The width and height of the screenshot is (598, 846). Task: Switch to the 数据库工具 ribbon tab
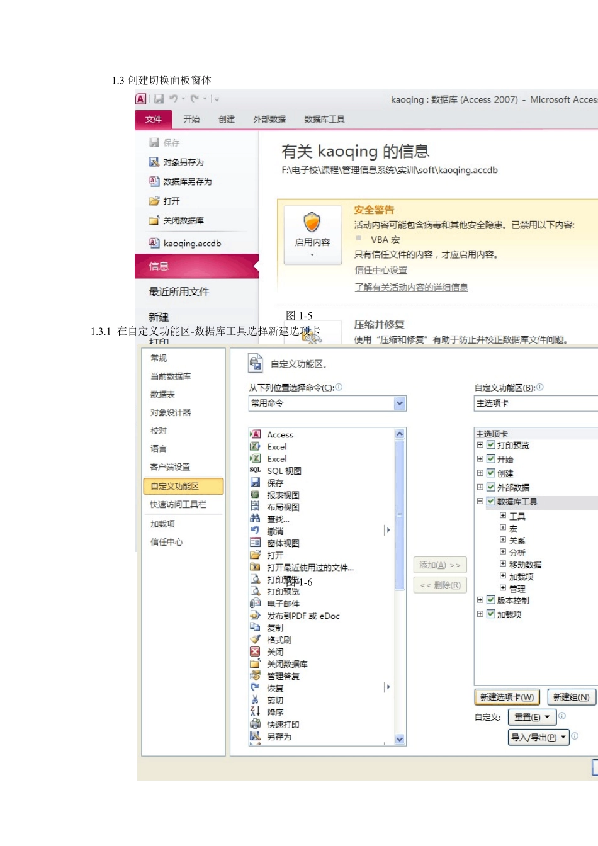click(324, 120)
